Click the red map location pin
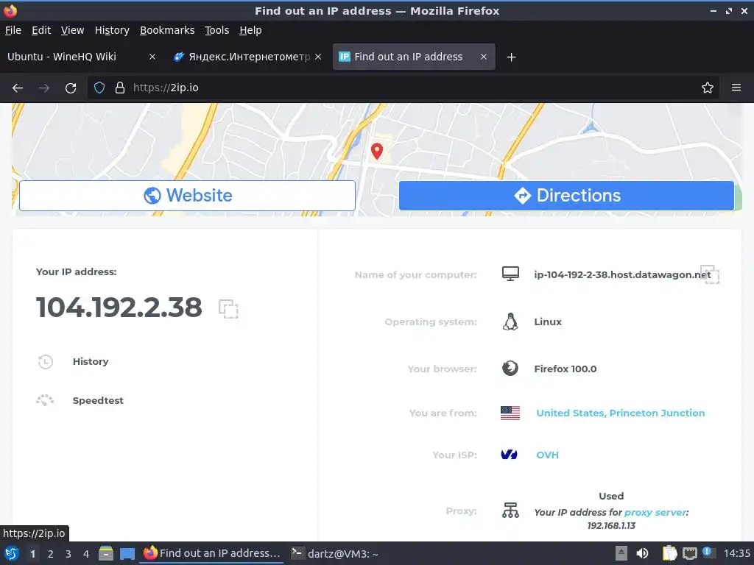This screenshot has height=565, width=754. [377, 151]
